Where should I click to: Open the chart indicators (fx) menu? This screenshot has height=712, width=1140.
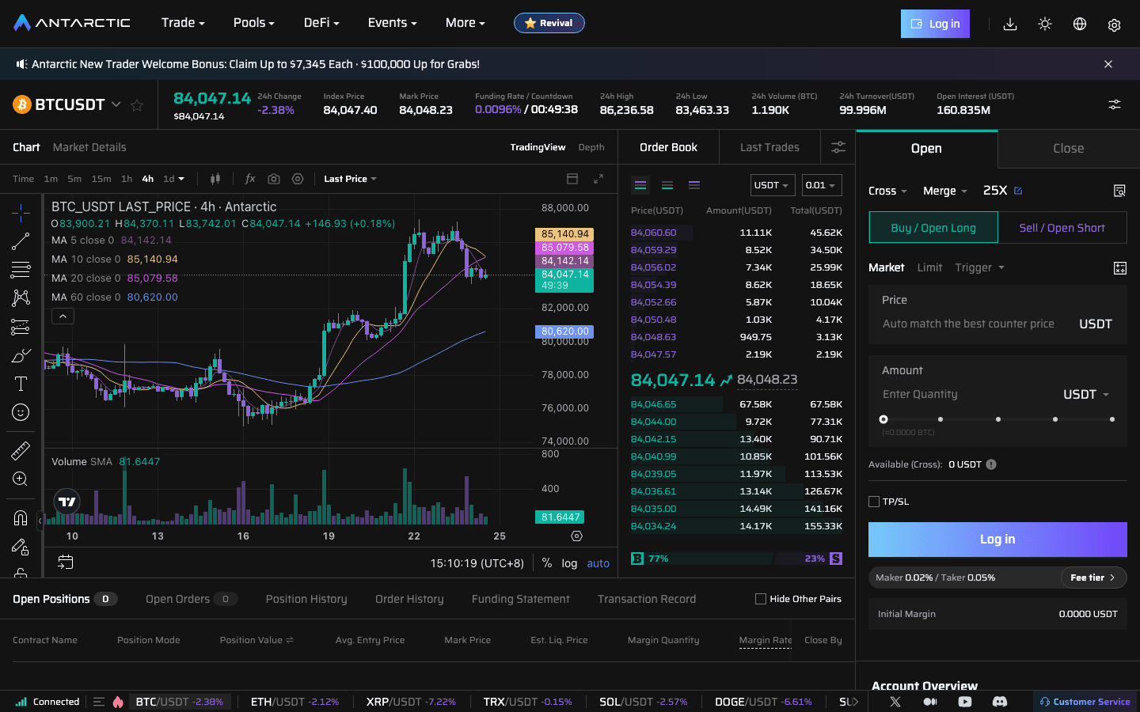point(250,179)
